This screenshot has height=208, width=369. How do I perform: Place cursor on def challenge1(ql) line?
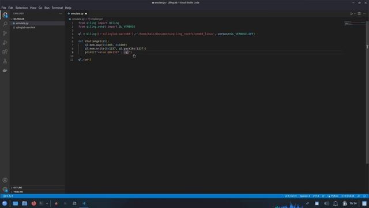pos(93,41)
